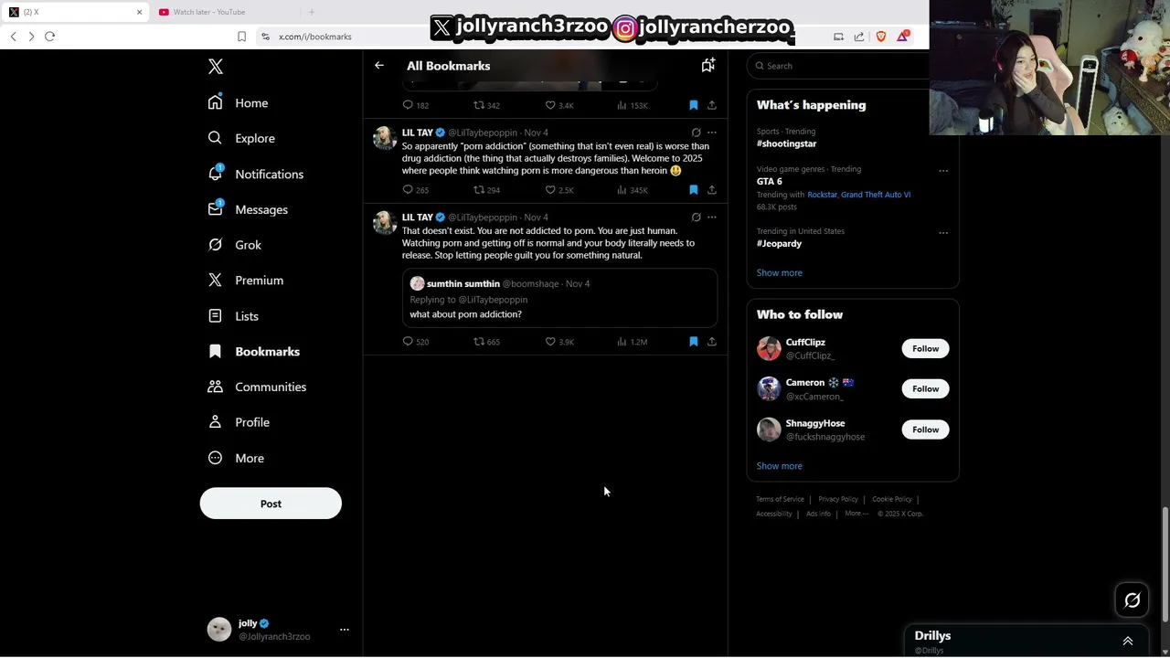Open more options on second LIL TAY tweet

point(712,218)
